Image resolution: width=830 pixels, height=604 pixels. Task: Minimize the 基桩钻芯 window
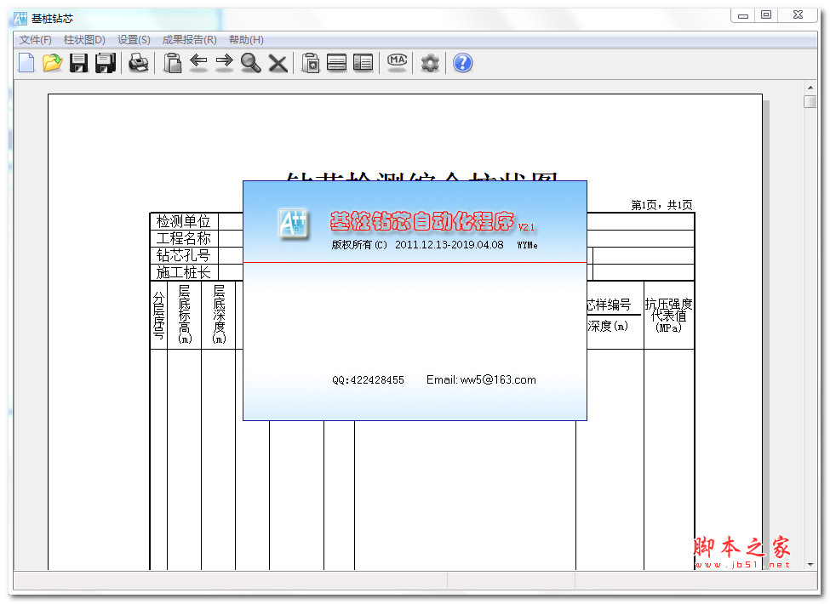click(743, 15)
